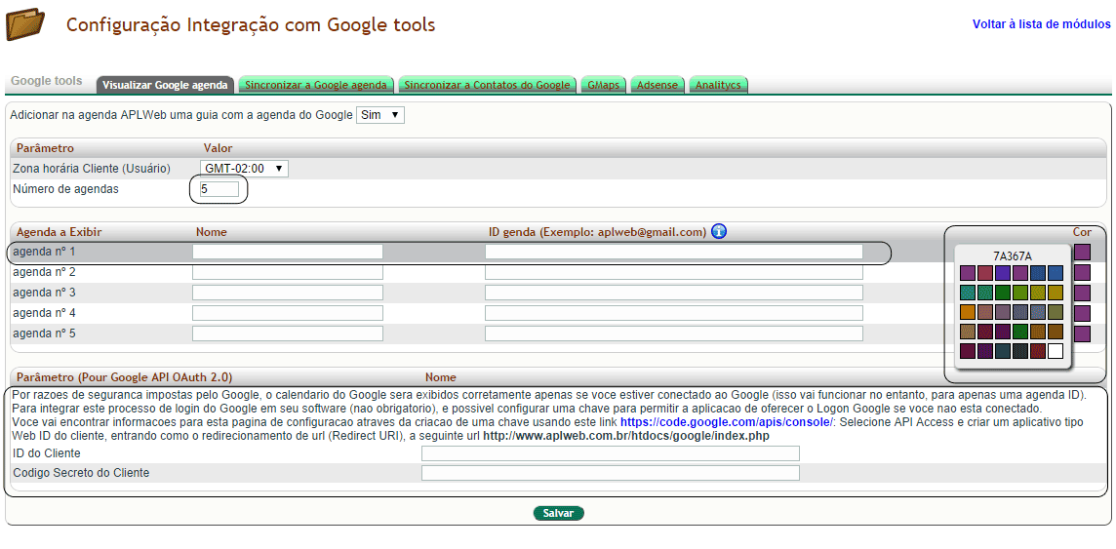Screen dimensions: 1116x549
Task: Go to the GMaps tab
Action: (x=604, y=85)
